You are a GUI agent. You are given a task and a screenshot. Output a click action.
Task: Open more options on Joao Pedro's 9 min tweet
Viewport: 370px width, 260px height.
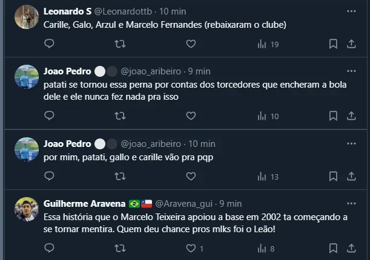click(x=351, y=71)
